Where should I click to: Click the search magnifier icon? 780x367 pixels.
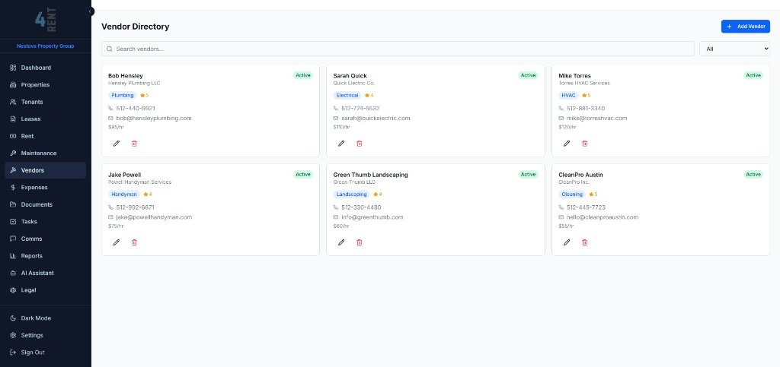(110, 49)
